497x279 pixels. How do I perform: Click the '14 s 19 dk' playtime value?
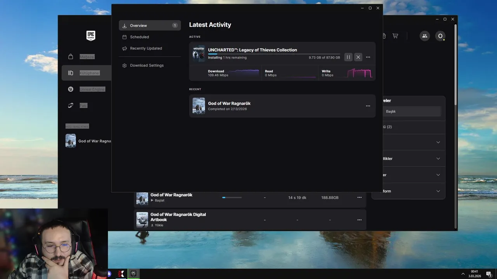tap(297, 198)
